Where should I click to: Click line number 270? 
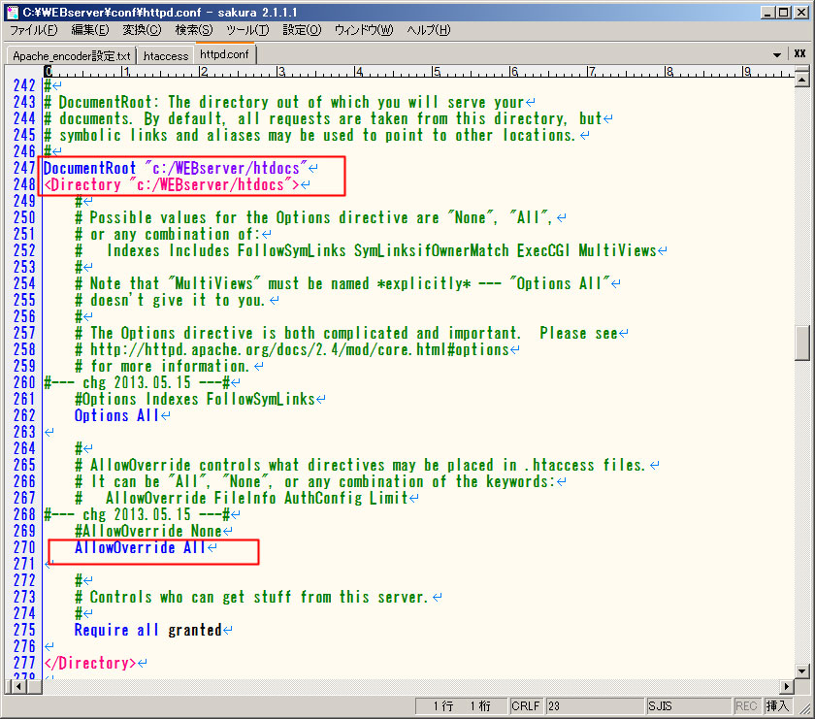pyautogui.click(x=24, y=547)
